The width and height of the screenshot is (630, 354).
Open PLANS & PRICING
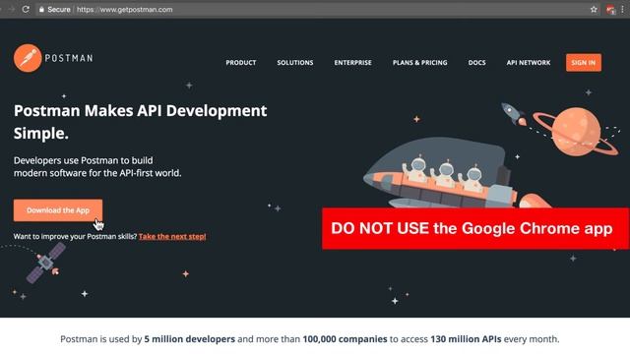pyautogui.click(x=420, y=63)
